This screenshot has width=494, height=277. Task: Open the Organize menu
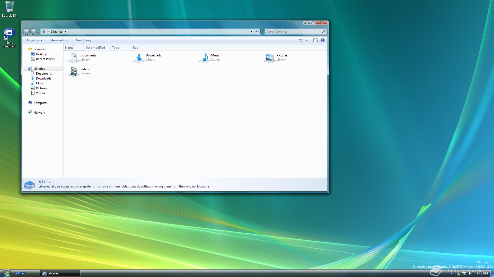coord(35,40)
